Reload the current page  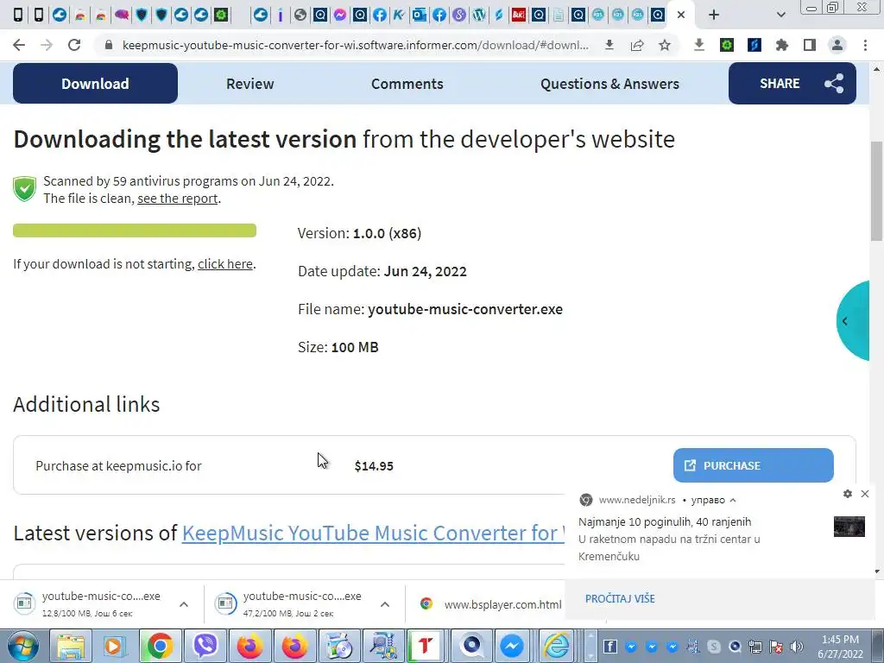[74, 45]
